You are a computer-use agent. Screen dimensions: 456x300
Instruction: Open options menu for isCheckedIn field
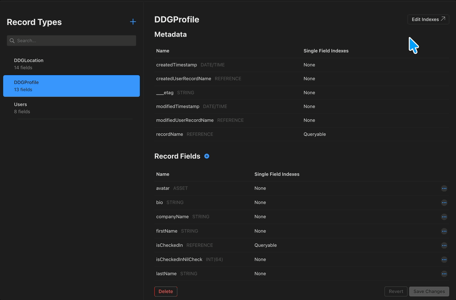pos(444,245)
